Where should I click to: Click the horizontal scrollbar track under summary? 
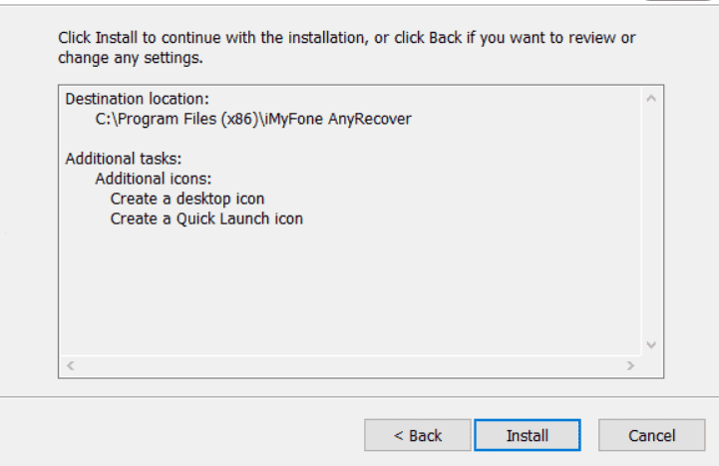point(350,365)
